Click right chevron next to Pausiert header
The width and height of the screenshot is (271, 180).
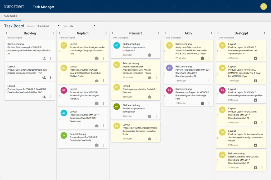(159, 33)
